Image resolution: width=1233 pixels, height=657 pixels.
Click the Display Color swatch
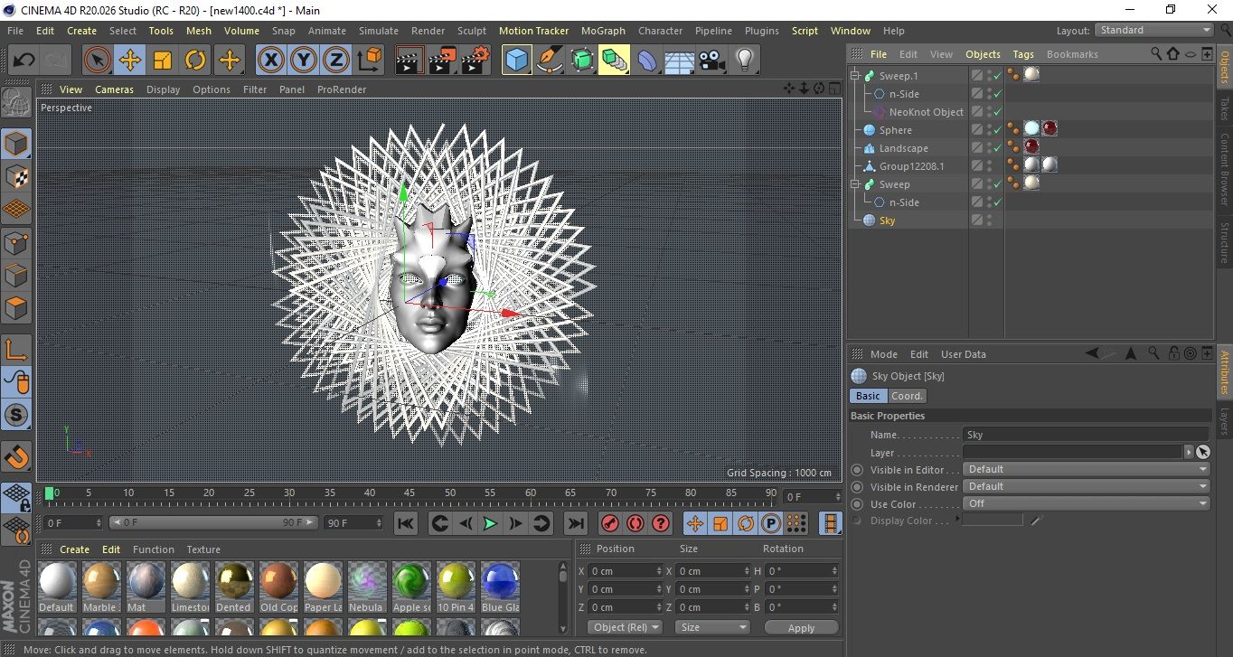993,520
